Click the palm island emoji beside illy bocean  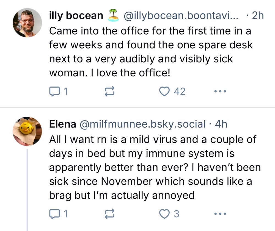pos(113,15)
